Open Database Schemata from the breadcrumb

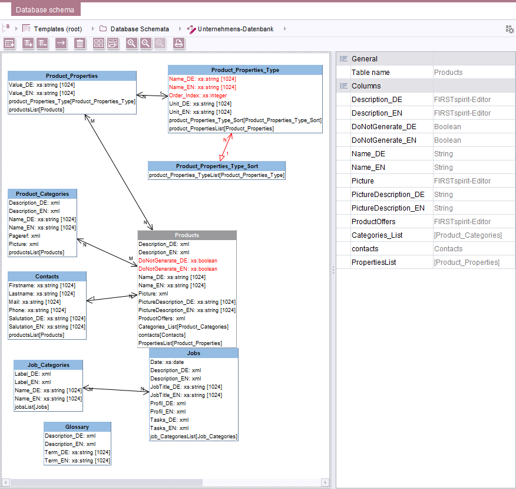[x=139, y=27]
